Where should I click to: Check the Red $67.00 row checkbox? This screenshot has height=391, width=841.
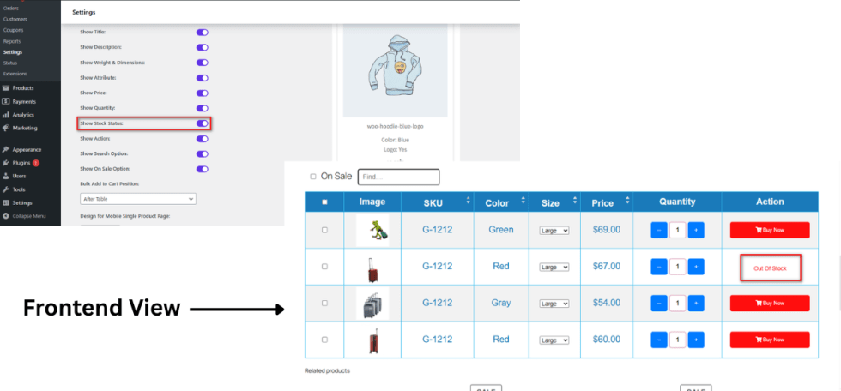pyautogui.click(x=324, y=266)
